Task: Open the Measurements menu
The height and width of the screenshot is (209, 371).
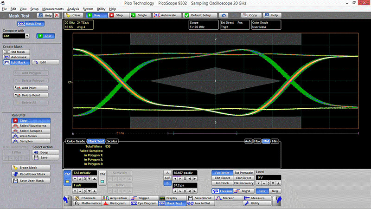Action: (52, 9)
